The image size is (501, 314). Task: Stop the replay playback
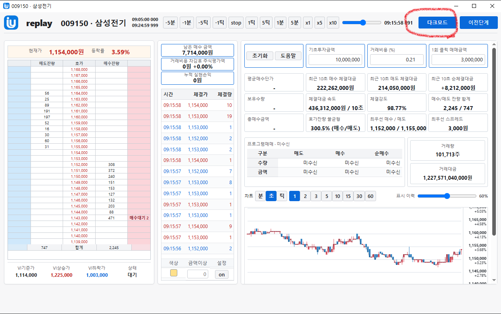tap(236, 23)
